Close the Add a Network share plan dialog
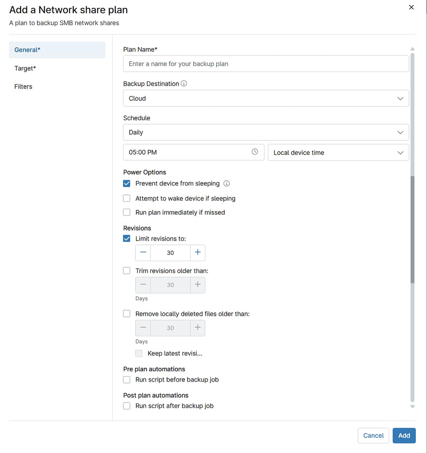Image resolution: width=427 pixels, height=453 pixels. point(411,8)
